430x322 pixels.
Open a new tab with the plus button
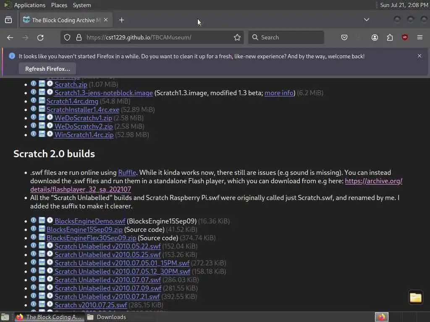(121, 20)
